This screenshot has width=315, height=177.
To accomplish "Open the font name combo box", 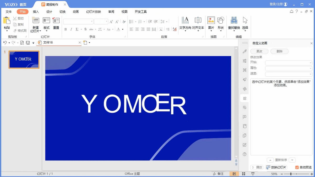I will coord(78,22).
